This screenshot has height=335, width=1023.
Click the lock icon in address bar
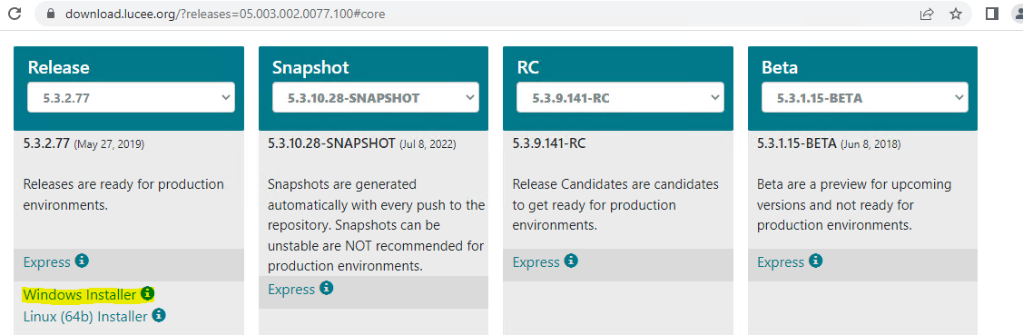click(x=50, y=14)
